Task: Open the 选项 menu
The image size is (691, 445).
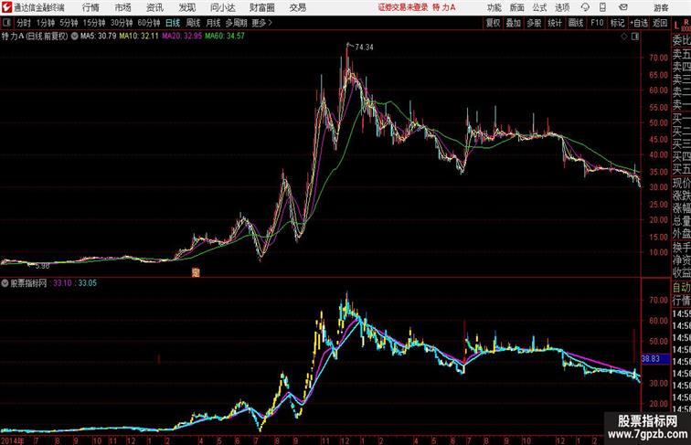Action: coord(562,7)
